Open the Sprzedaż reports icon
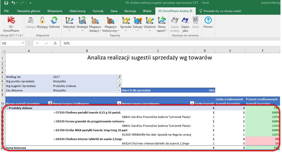This screenshot has width=282, height=153. pos(126,20)
